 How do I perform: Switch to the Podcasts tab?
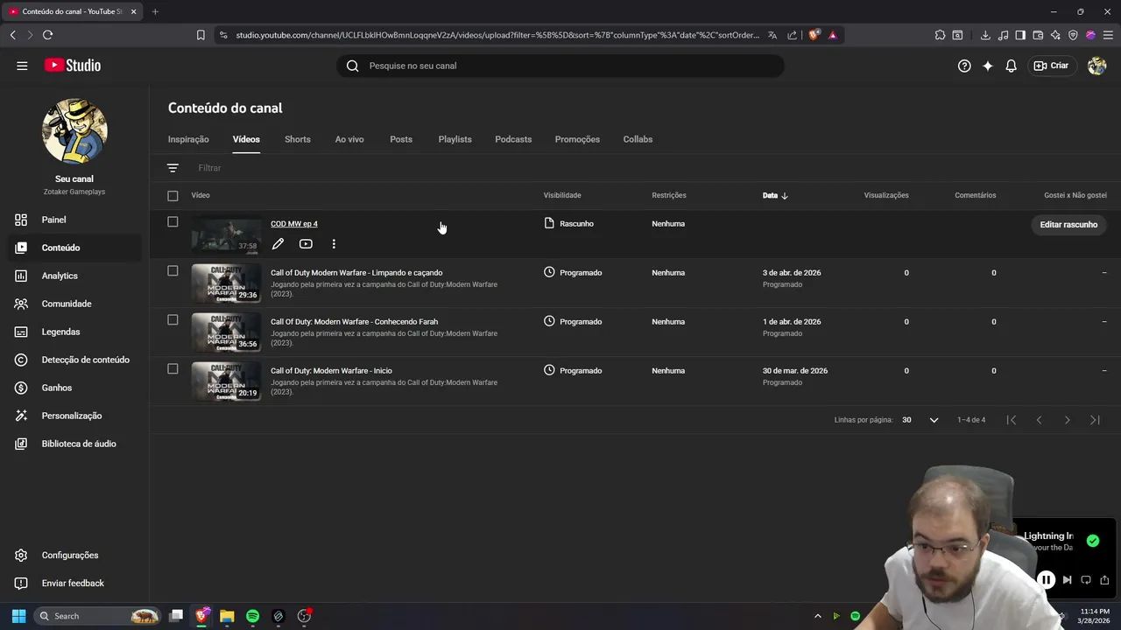pyautogui.click(x=513, y=139)
